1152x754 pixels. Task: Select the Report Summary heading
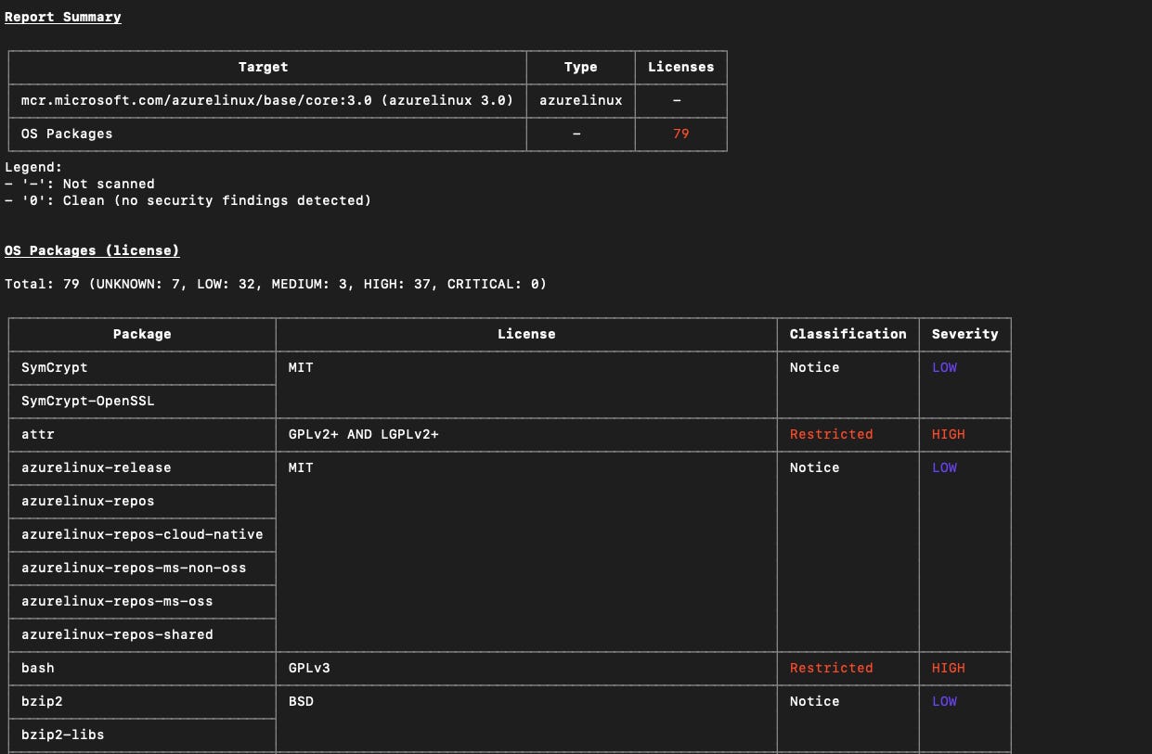coord(63,17)
